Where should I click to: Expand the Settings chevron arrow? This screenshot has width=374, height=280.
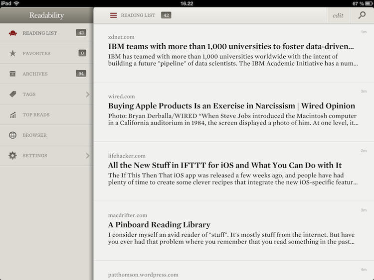(x=88, y=156)
